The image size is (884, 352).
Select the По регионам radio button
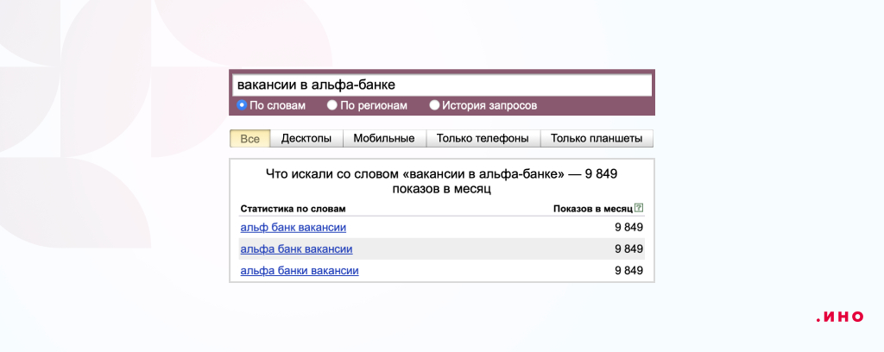point(332,105)
